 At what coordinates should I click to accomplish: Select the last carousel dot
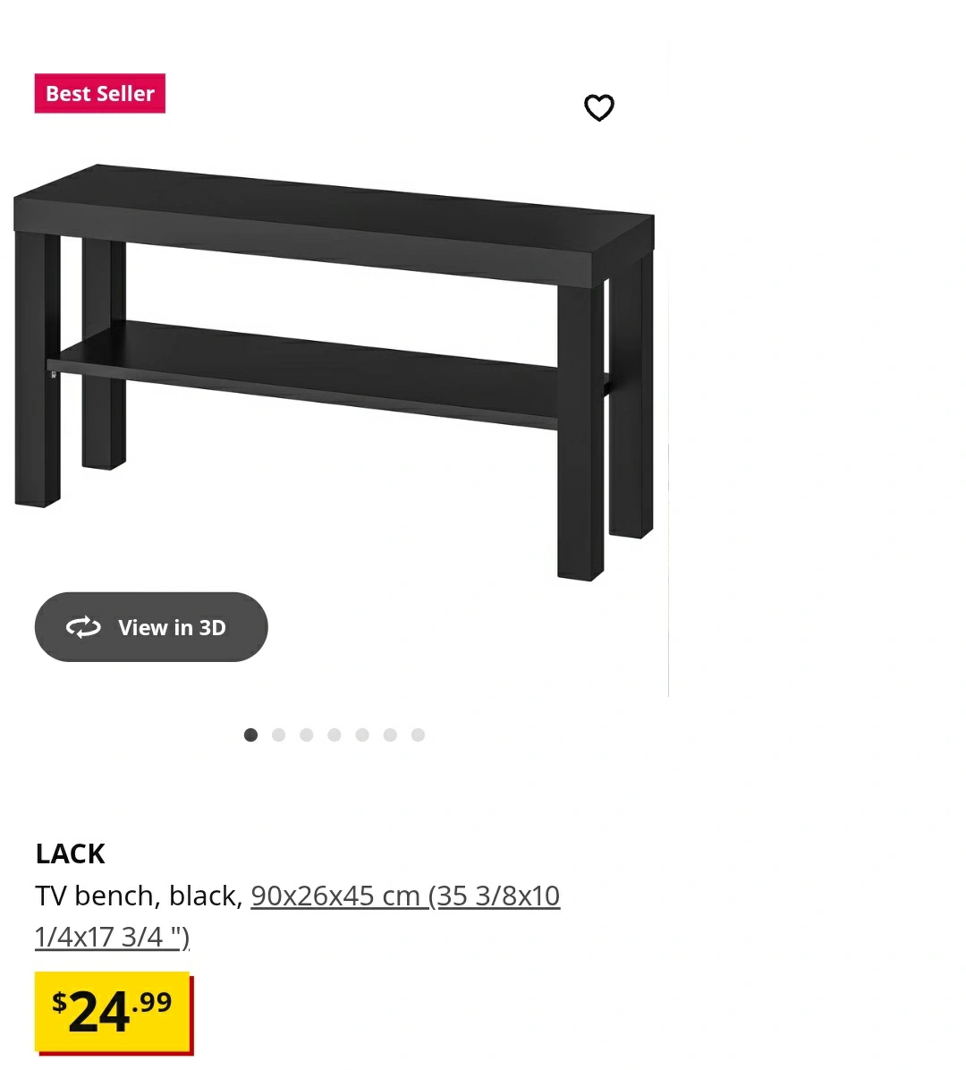tap(419, 735)
